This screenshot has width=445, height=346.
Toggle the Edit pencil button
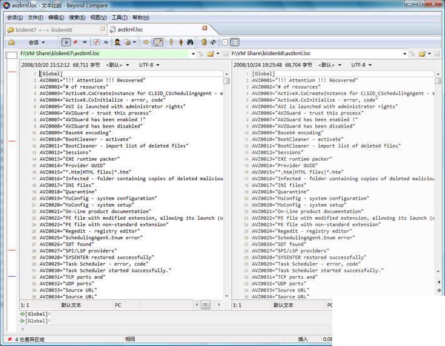pyautogui.click(x=158, y=42)
